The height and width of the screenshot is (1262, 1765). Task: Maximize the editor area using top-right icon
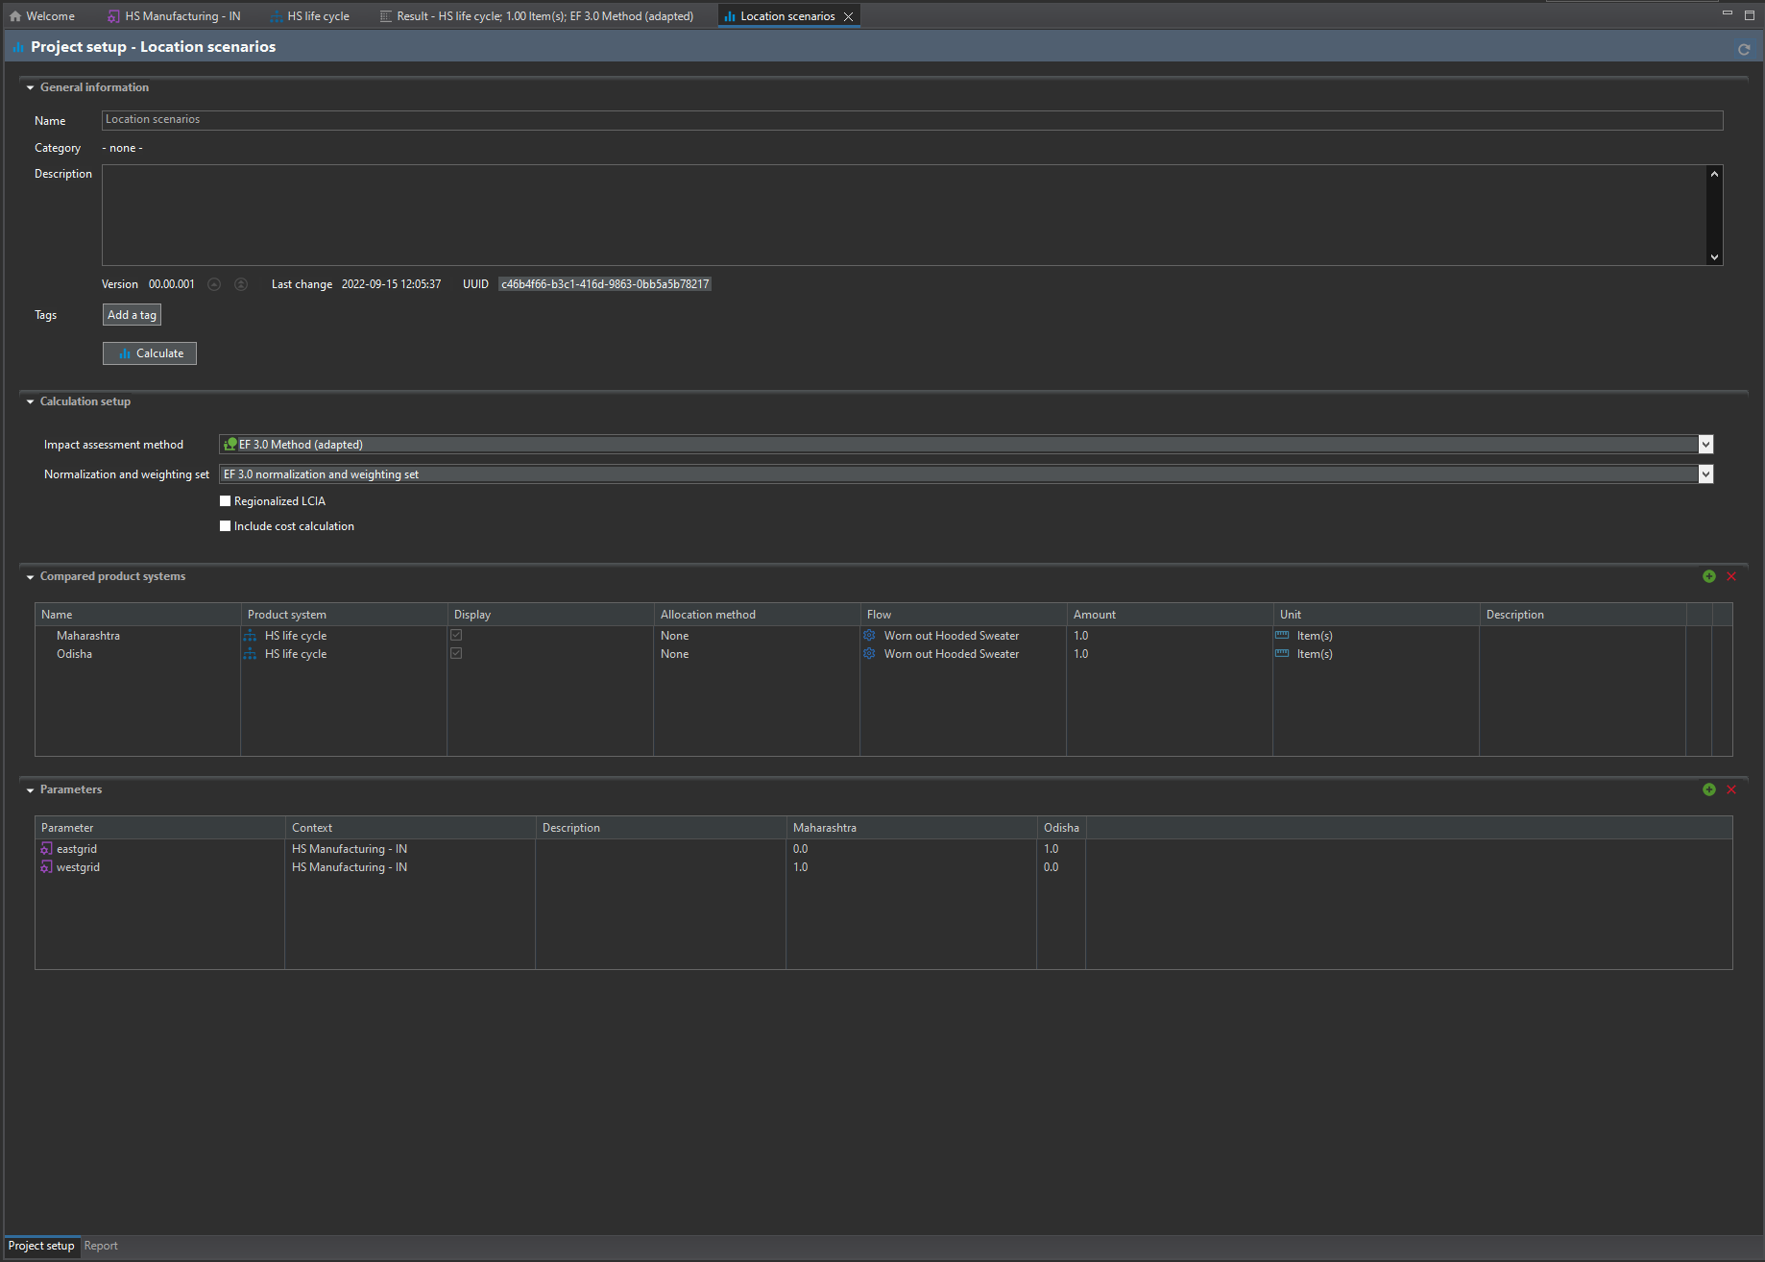pos(1750,14)
